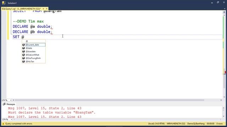
Task: Click the editor vertical scrollbar down arrow
Action: click(x=224, y=97)
